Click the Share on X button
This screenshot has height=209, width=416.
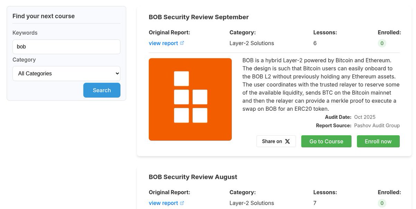click(x=276, y=141)
